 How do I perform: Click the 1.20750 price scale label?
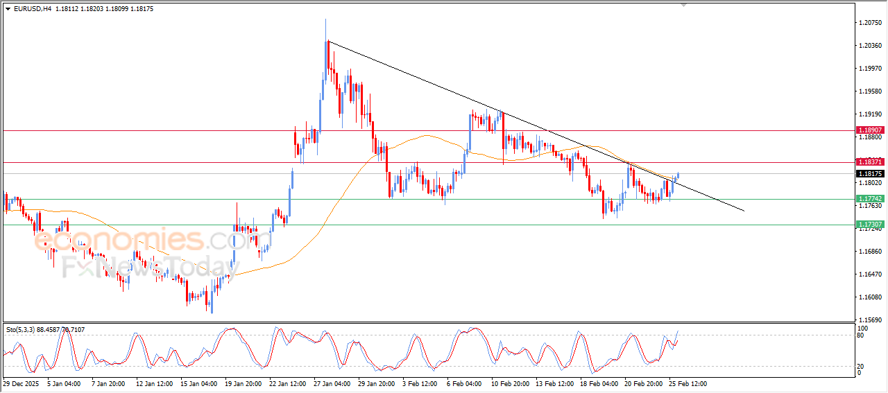pos(870,23)
